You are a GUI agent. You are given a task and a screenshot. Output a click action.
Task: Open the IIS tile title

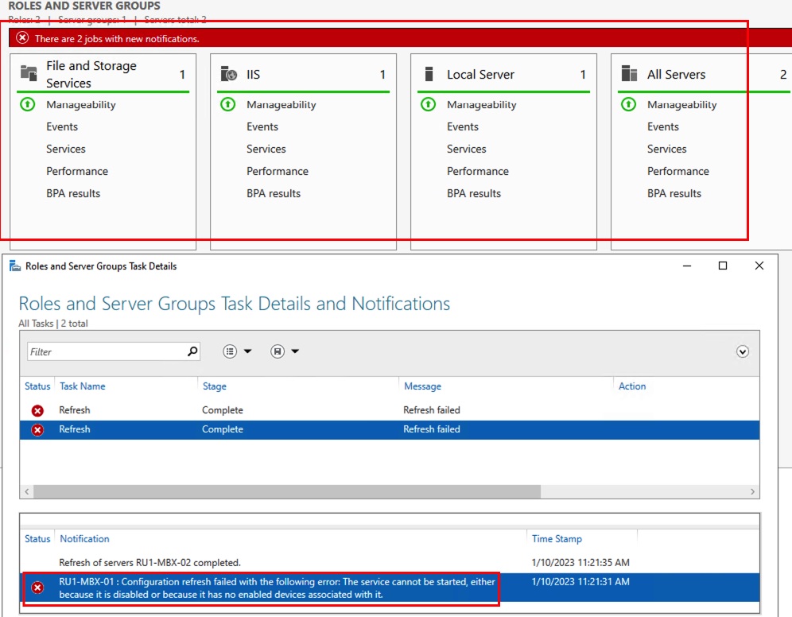coord(253,74)
